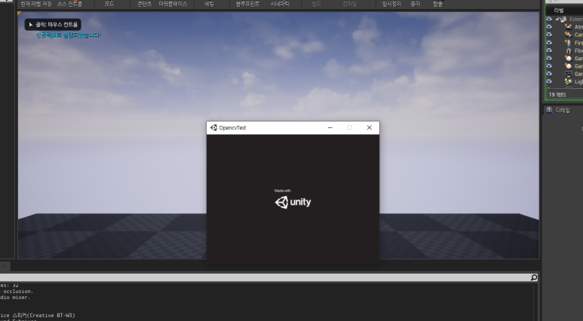Screen dimensions: 583x321
Task: Collapse the Extern folder tree arrow
Action: [557, 19]
